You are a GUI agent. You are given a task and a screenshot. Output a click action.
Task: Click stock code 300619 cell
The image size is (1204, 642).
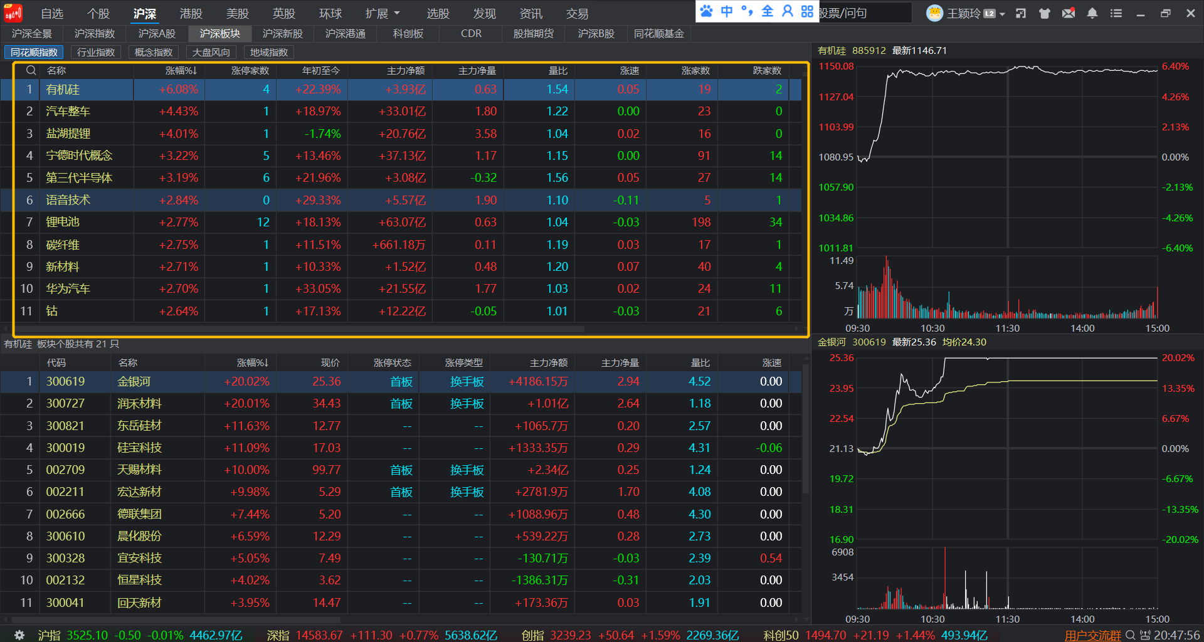coord(65,381)
